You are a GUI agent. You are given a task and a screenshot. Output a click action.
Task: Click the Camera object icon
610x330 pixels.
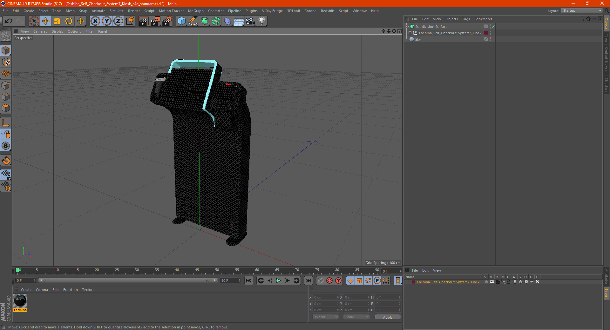(x=250, y=21)
